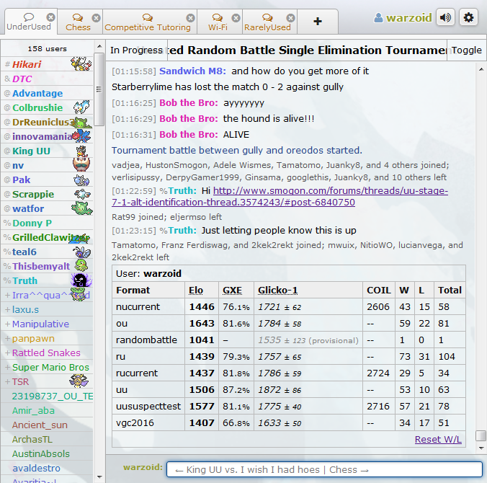Close the RarelyUsed room tab
This screenshot has width=487, height=483.
pos(289,17)
